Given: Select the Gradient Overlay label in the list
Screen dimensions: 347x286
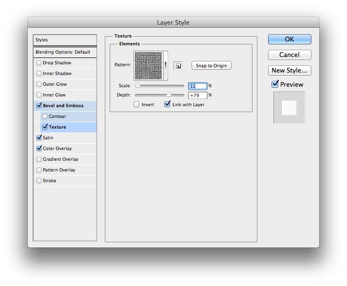Looking at the screenshot, I should [60, 159].
